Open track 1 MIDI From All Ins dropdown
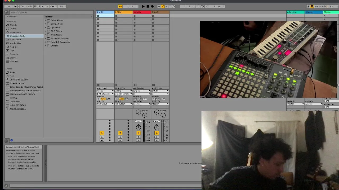 point(105,91)
